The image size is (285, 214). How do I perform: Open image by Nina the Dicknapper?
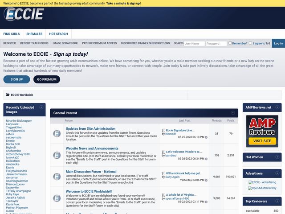(19, 121)
